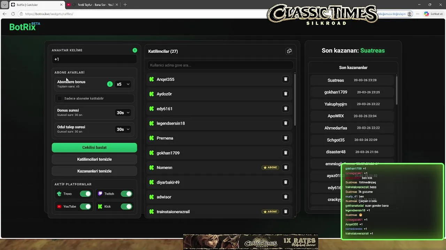Click the keyword input field containing +1
This screenshot has height=250, width=446.
click(x=94, y=59)
